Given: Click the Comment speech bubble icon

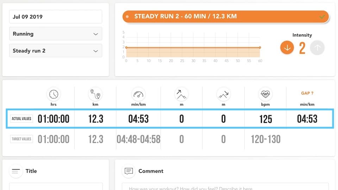Looking at the screenshot, I should [x=129, y=171].
